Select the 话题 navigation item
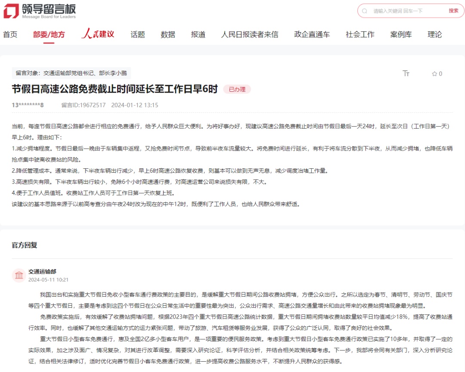 click(137, 34)
